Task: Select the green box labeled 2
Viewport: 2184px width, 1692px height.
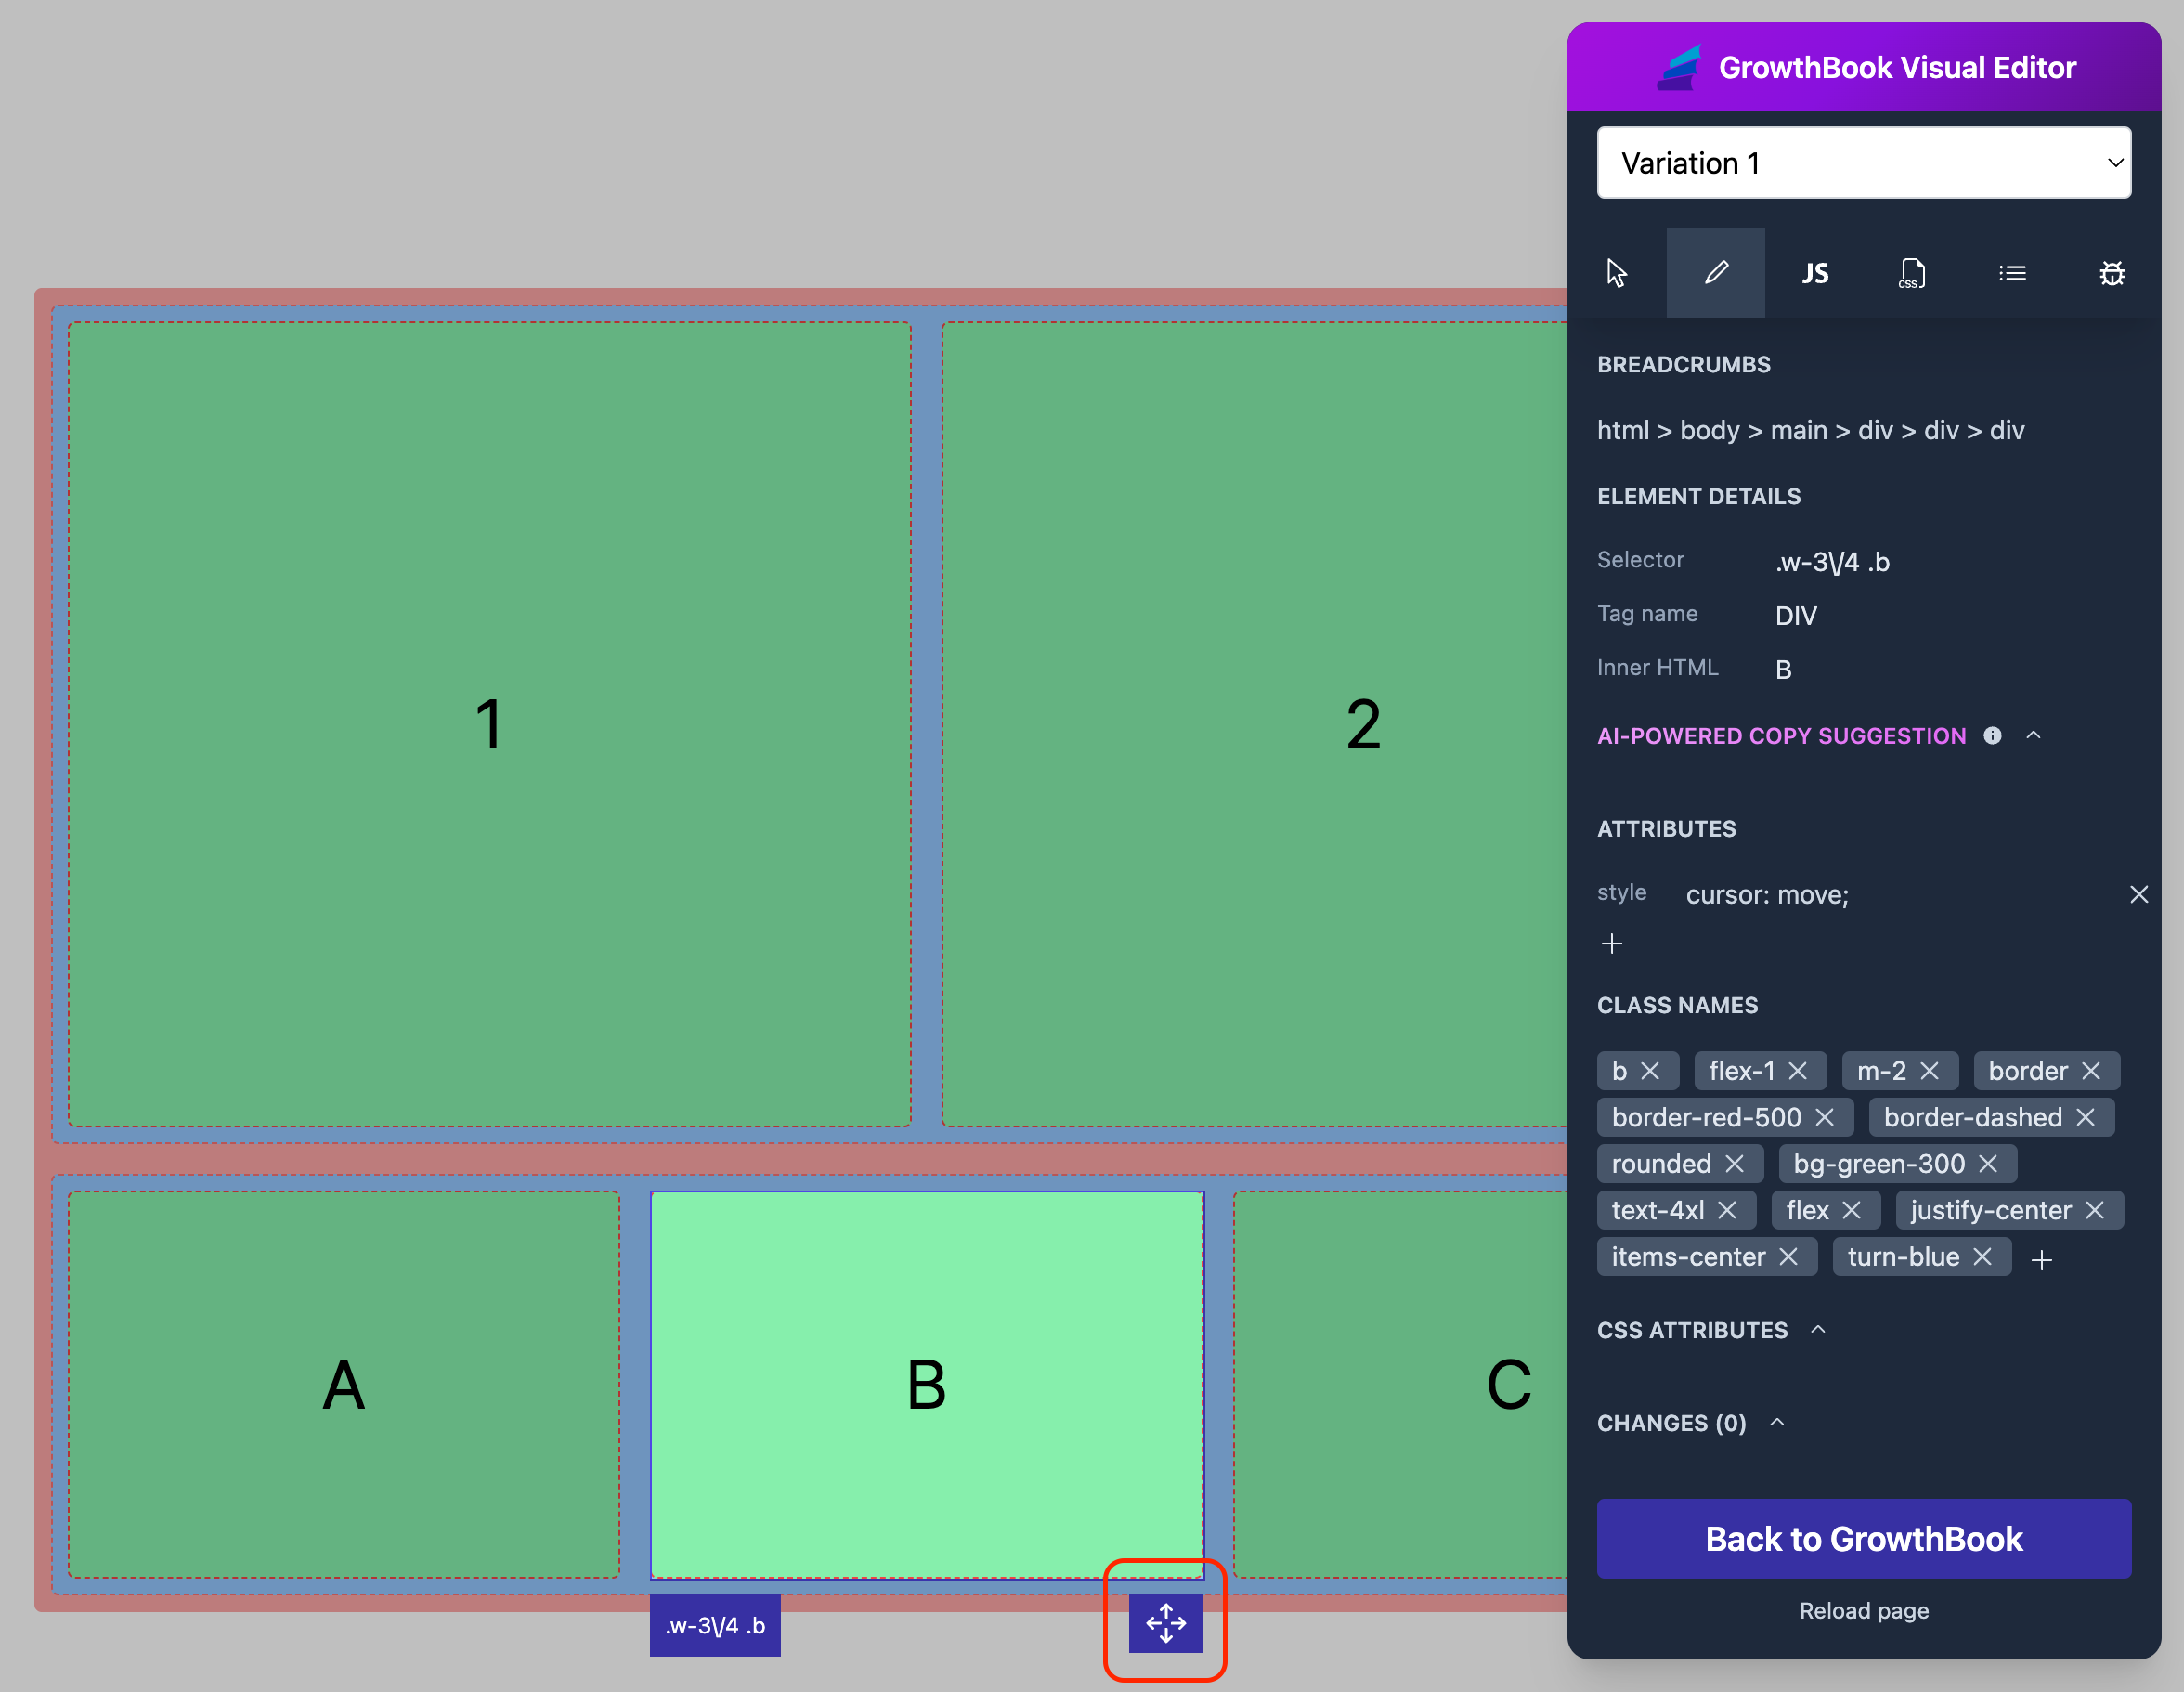Action: click(1254, 724)
